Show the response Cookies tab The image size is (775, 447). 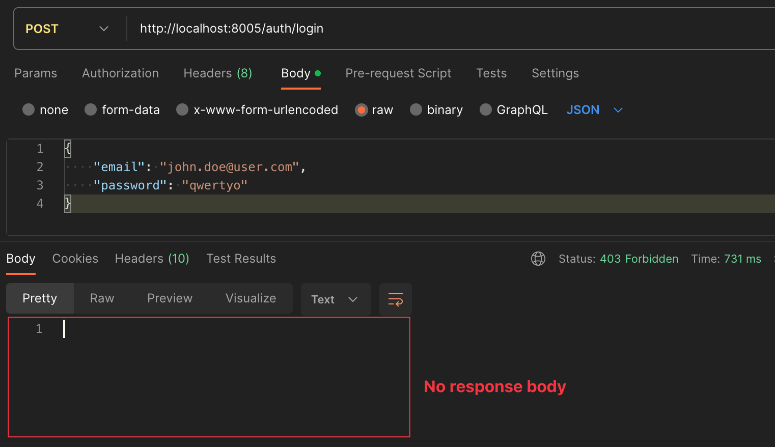click(x=75, y=259)
